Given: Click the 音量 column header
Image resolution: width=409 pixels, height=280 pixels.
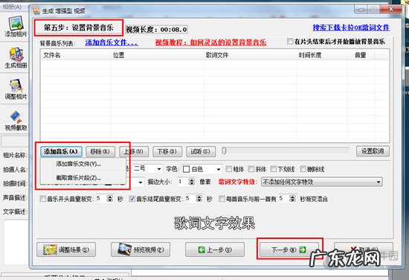Looking at the screenshot, I should pyautogui.click(x=361, y=55).
